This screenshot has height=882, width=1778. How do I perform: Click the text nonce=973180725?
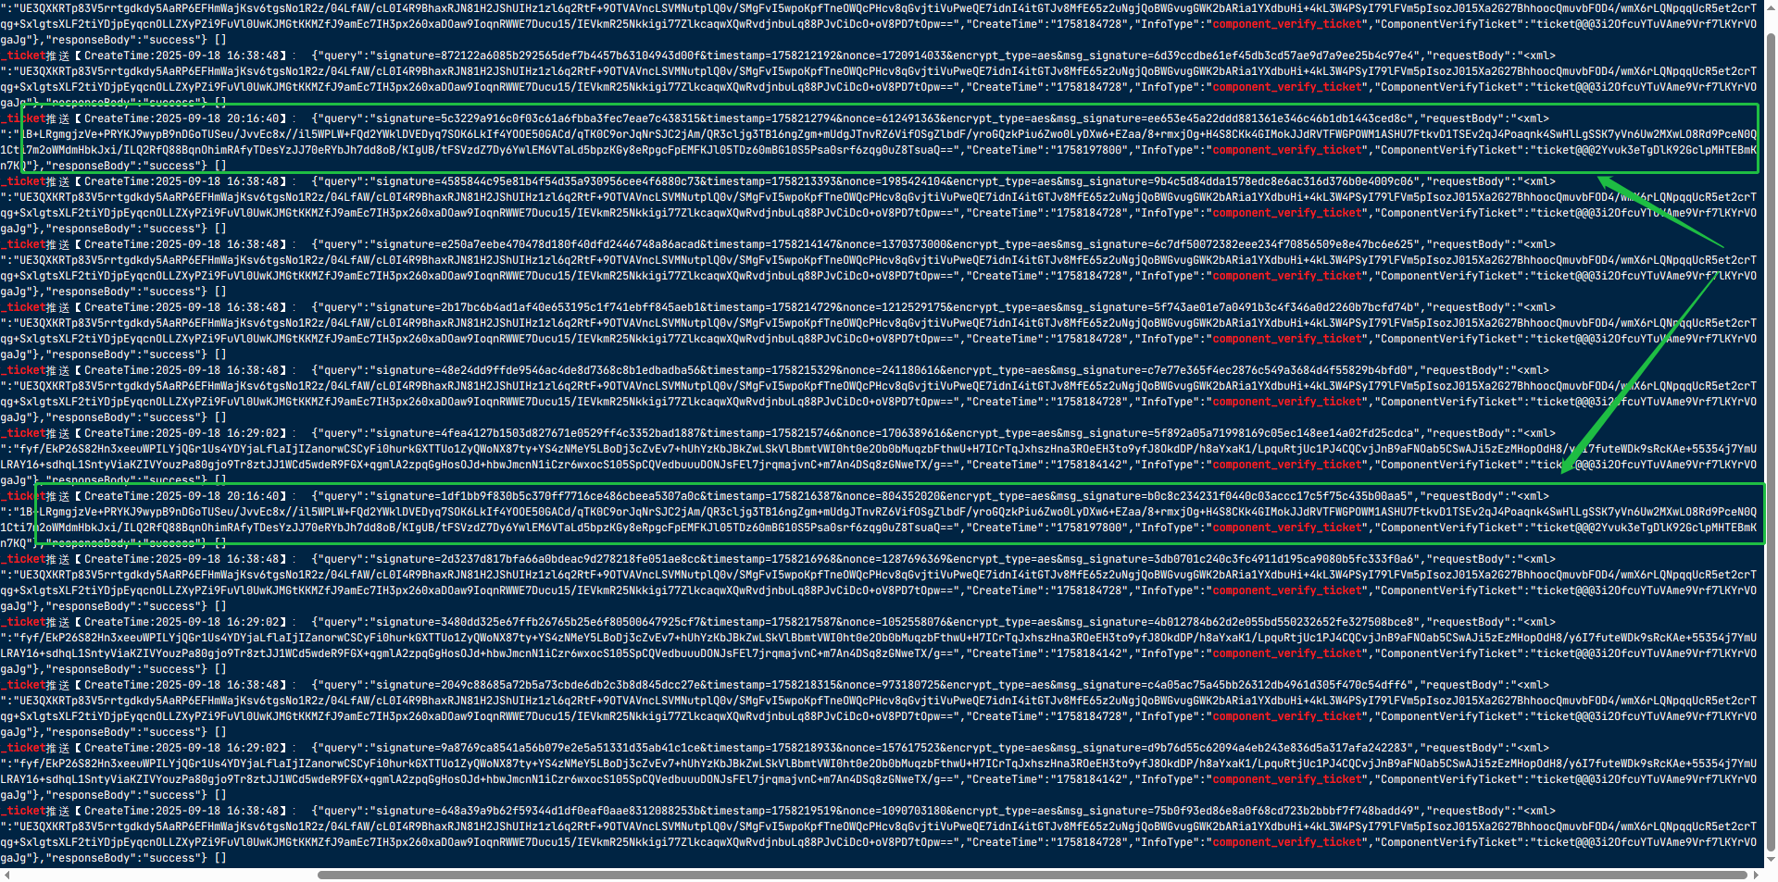(894, 685)
